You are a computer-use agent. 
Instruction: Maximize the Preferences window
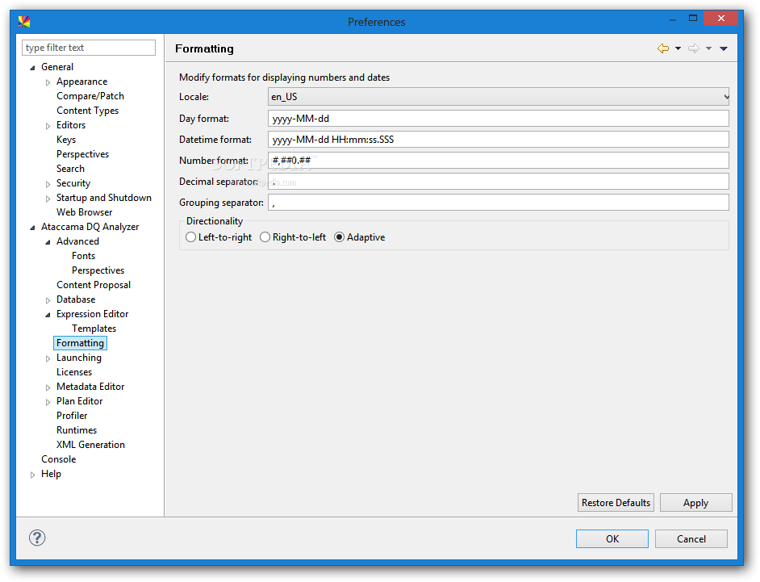coord(693,19)
